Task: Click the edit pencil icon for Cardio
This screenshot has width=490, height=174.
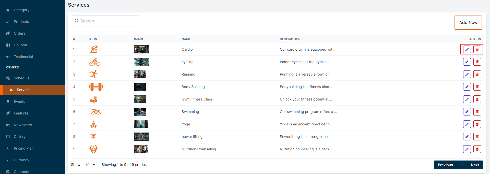Action: pos(467,49)
